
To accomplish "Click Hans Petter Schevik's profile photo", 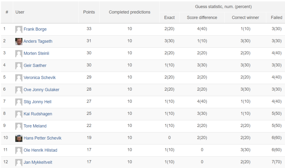I will point(19,138).
